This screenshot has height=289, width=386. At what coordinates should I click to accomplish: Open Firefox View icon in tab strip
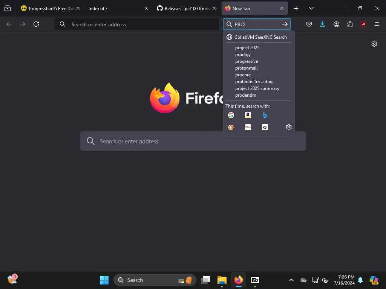coord(8,8)
